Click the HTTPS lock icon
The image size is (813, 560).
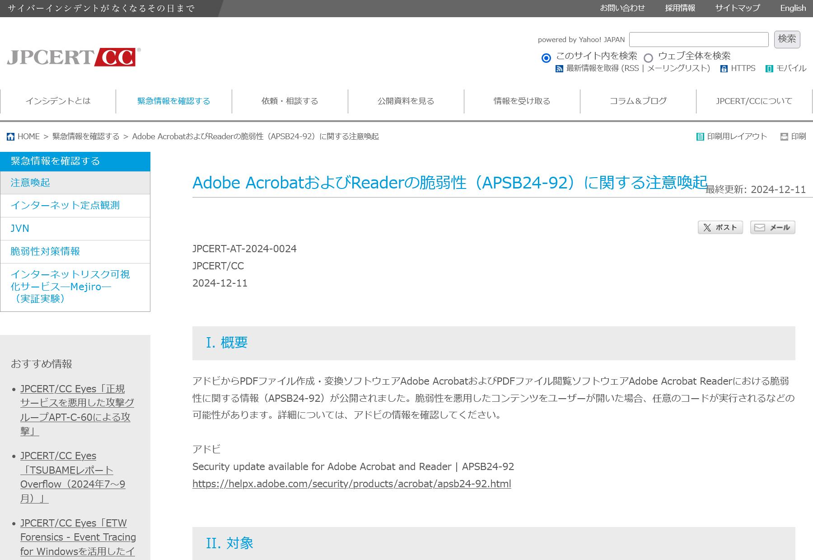pos(724,69)
